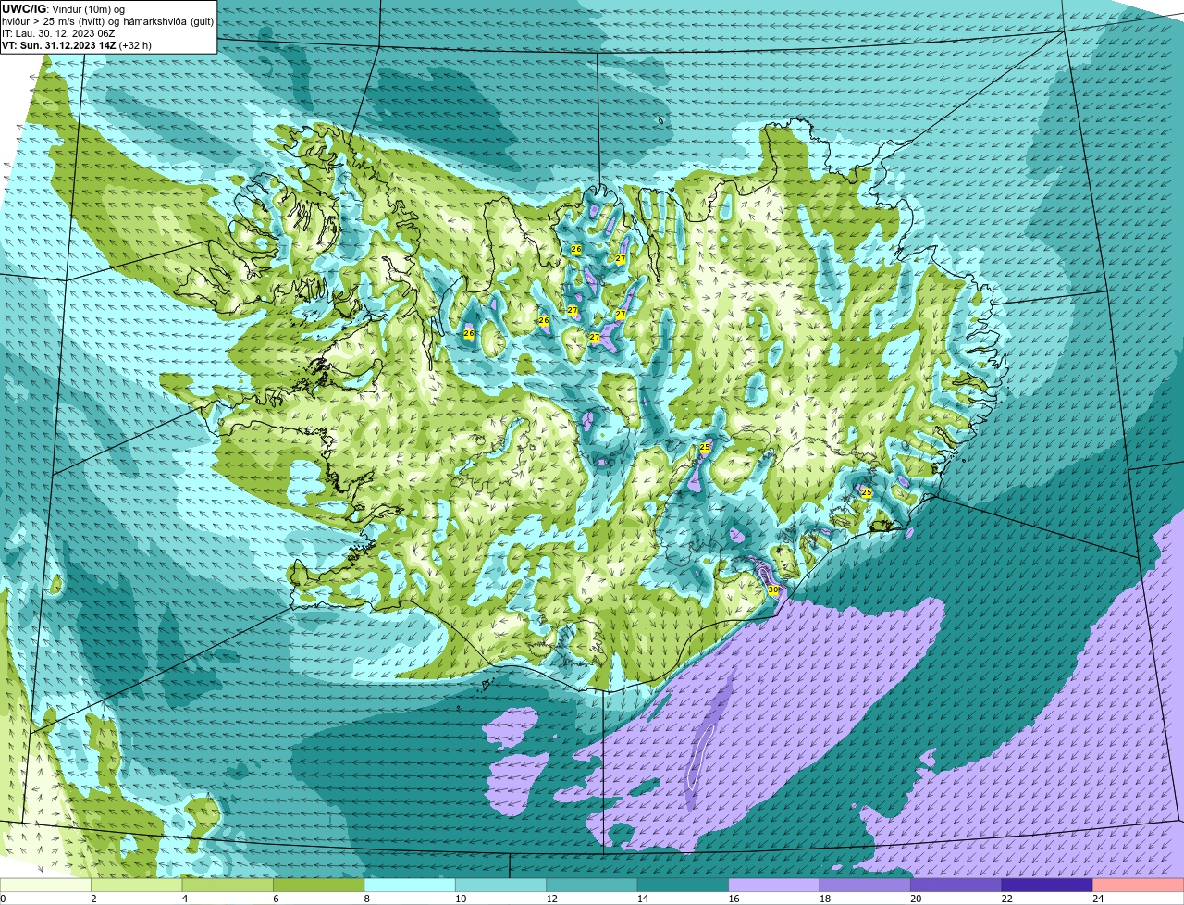Click the yellow "30" maximum gust label

773,589
